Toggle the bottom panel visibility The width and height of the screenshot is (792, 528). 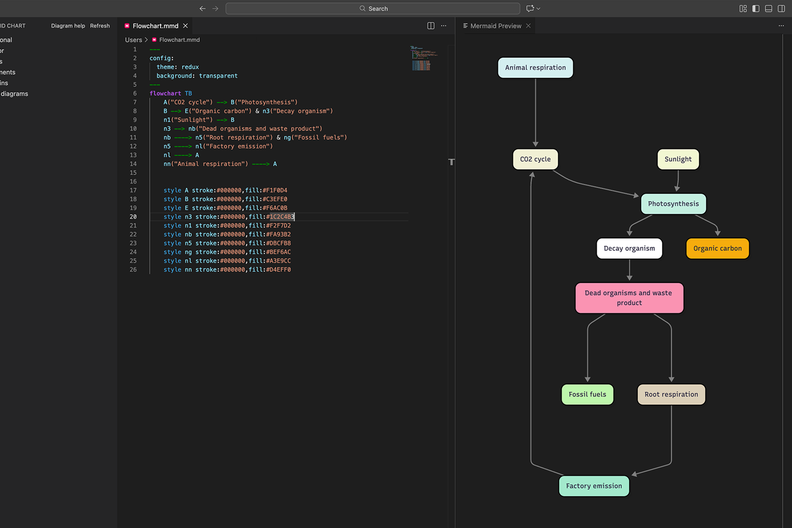[x=768, y=8]
